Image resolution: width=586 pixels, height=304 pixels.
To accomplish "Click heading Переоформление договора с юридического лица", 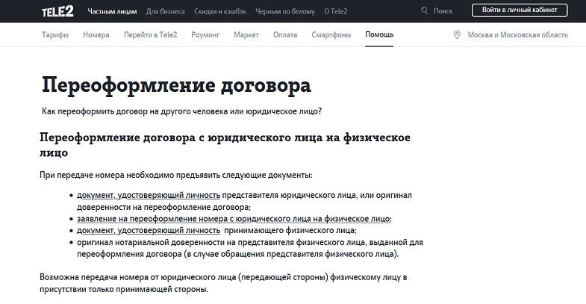I will 225,145.
